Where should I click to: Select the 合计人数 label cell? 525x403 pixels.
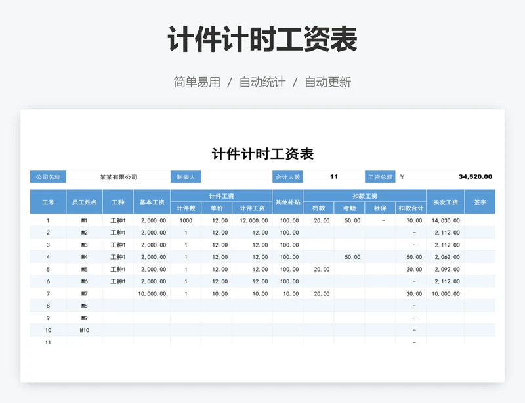pyautogui.click(x=287, y=177)
